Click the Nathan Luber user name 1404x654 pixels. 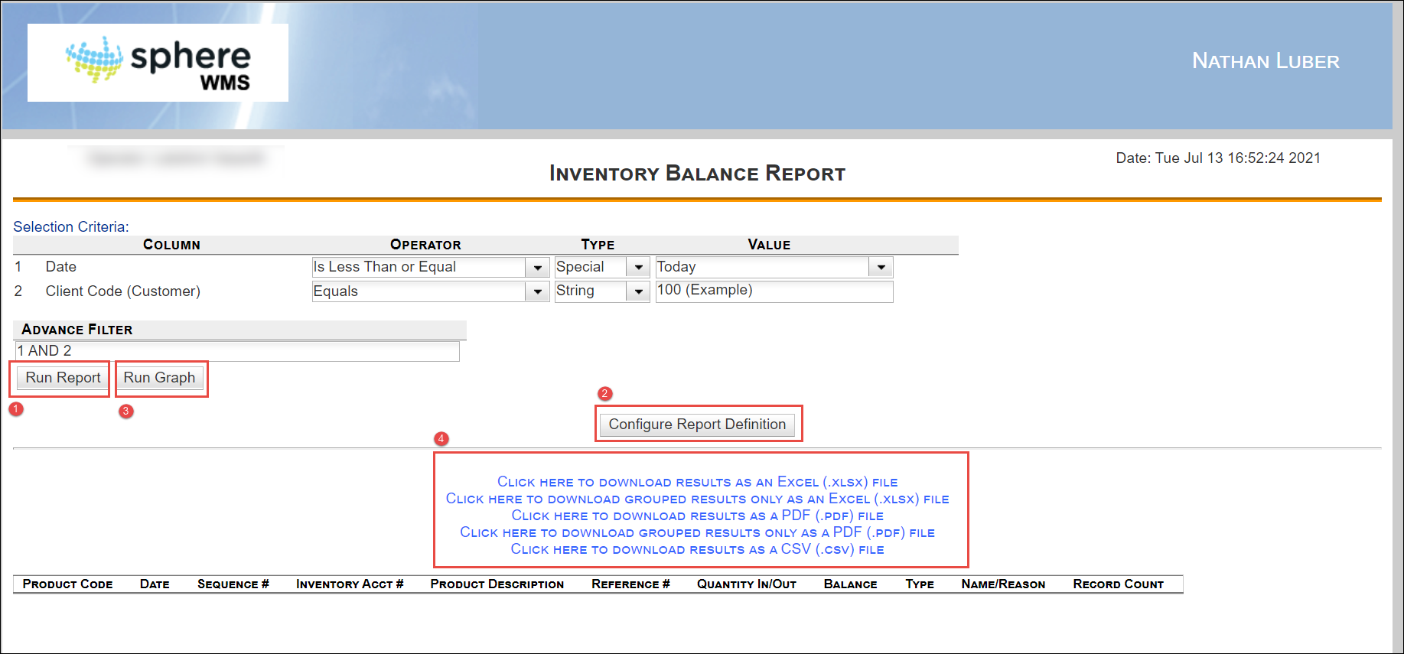[1266, 61]
